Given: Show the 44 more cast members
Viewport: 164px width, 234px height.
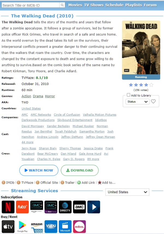Looking at the screenshot, I should 27,142.
